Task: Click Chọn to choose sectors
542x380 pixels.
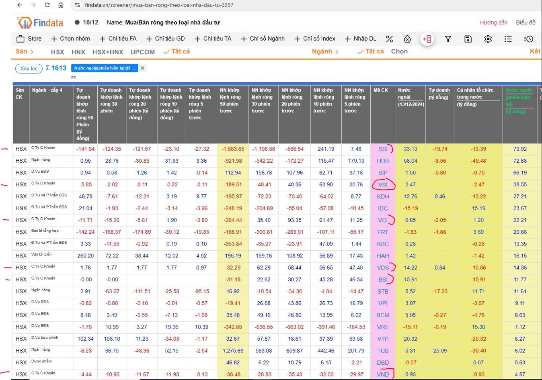Action: click(x=399, y=51)
